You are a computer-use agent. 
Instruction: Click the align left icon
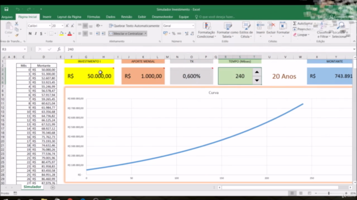click(80, 33)
